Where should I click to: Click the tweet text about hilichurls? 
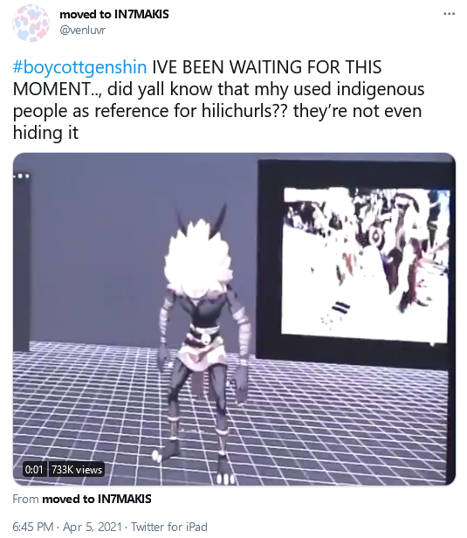(218, 100)
